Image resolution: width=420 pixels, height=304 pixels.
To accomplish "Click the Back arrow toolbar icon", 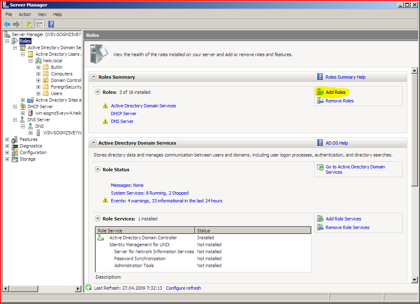I will (x=7, y=24).
